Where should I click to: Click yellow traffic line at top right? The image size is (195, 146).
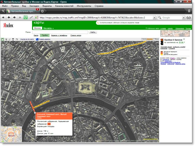tap(121, 48)
